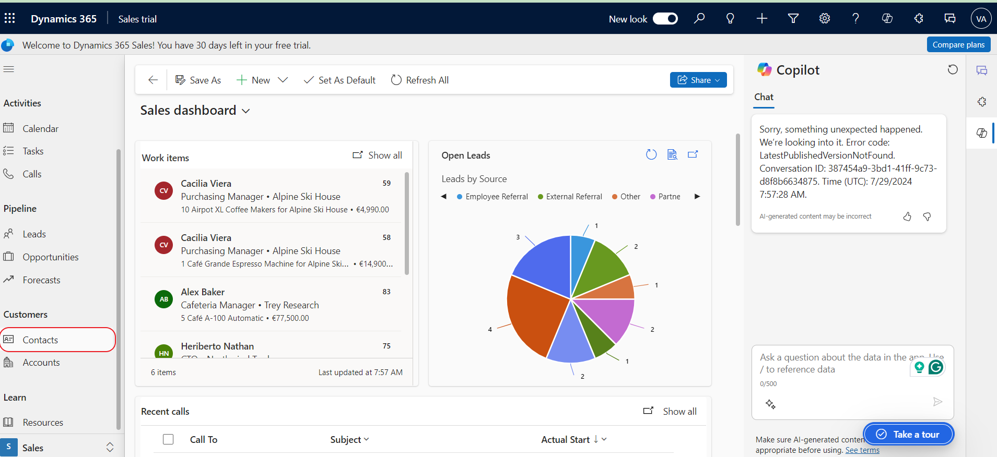
Task: Refresh the Open Leads chart
Action: pyautogui.click(x=651, y=154)
